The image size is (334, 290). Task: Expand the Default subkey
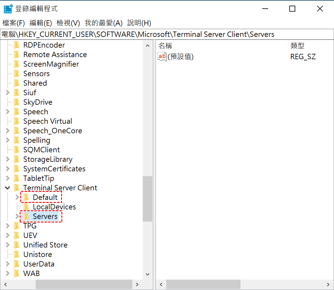coord(17,197)
